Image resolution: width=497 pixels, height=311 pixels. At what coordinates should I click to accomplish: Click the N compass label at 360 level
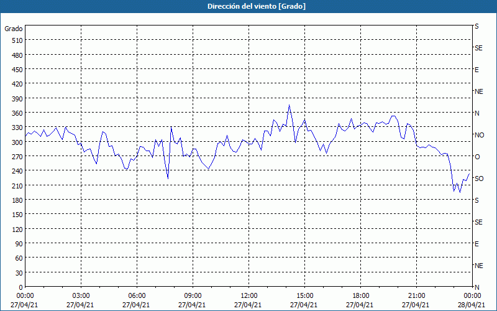476,113
